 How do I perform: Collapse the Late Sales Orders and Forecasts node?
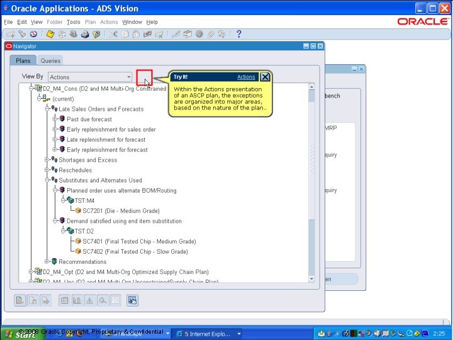(47, 109)
